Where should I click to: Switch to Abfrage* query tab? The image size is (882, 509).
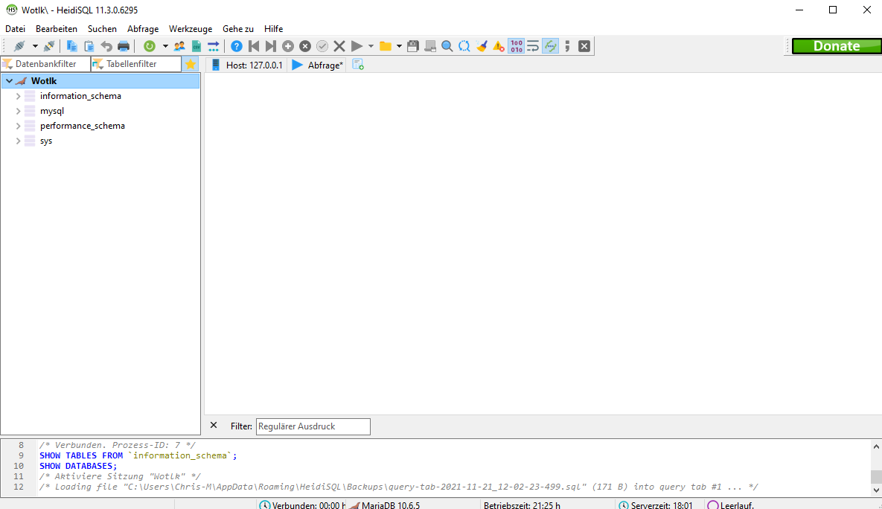[318, 65]
